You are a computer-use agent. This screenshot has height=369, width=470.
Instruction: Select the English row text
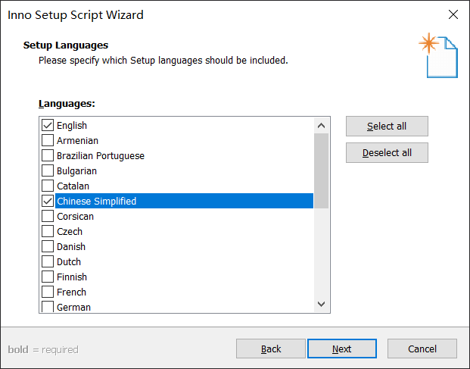[x=72, y=126]
